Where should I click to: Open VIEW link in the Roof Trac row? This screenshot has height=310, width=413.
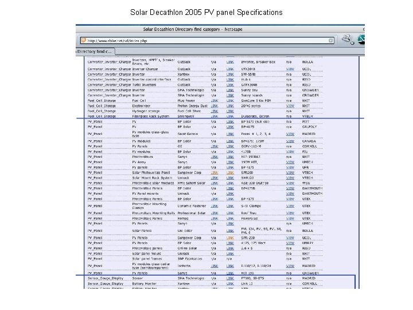(290, 213)
